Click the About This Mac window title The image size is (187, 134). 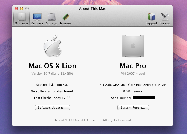[x=93, y=8]
